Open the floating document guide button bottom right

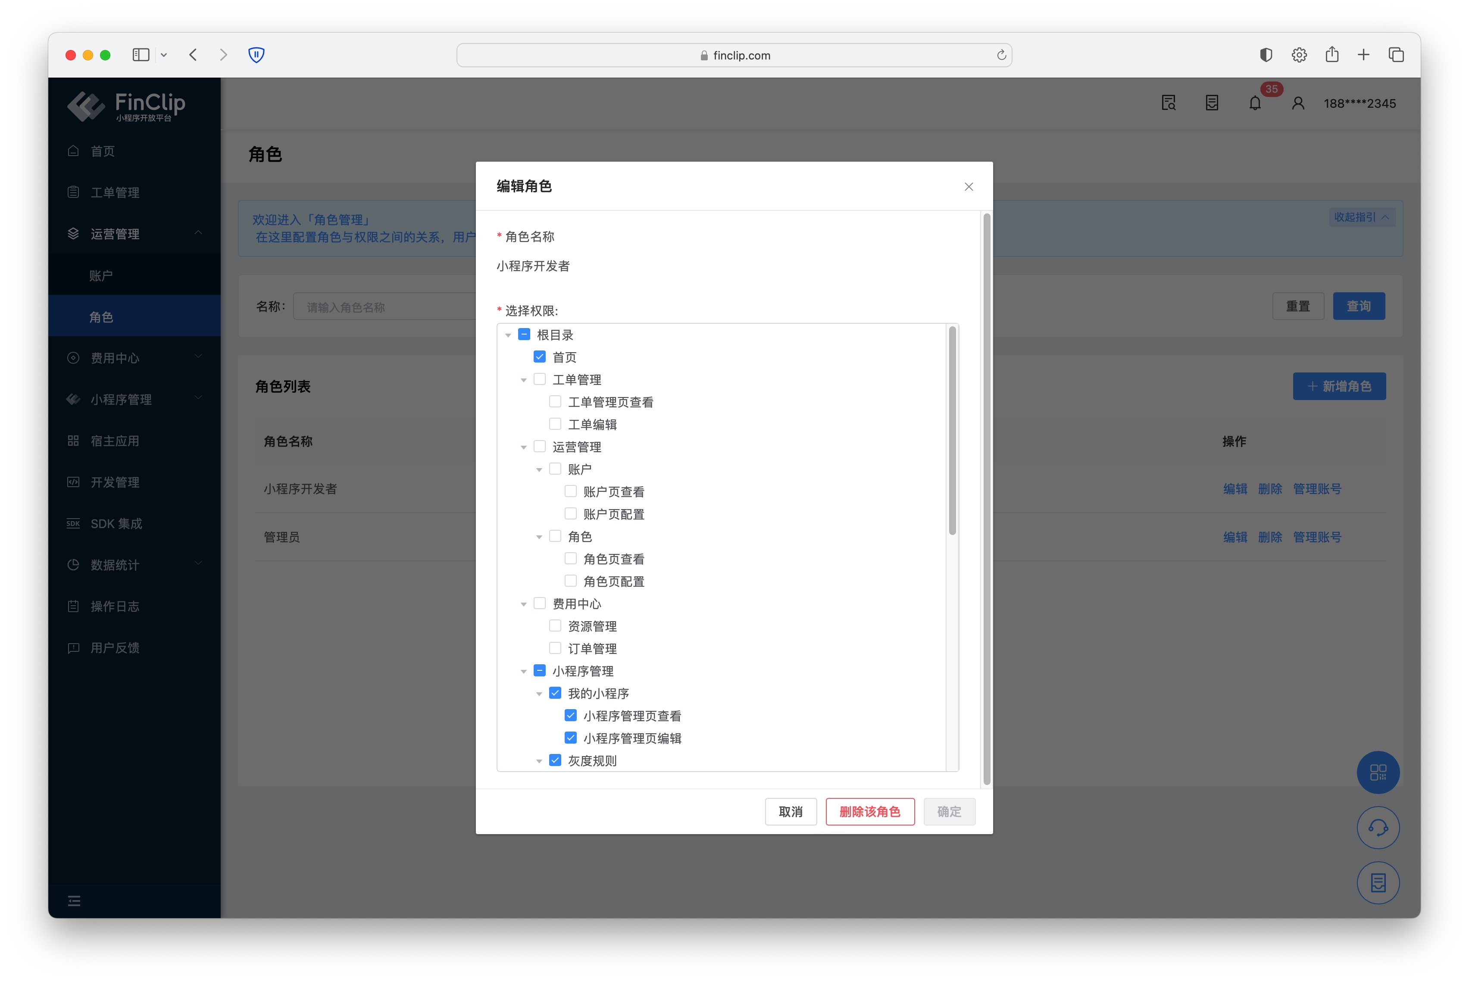click(x=1378, y=882)
